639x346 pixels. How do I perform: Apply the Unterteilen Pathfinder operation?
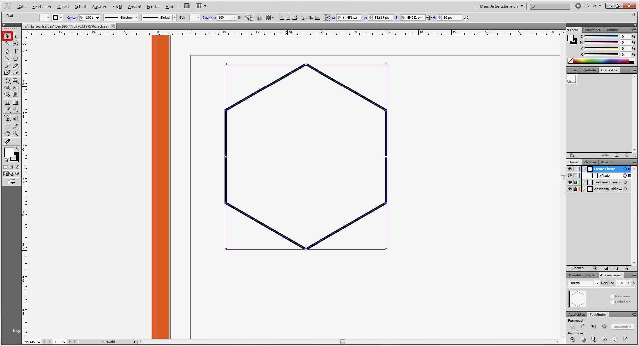(573, 339)
